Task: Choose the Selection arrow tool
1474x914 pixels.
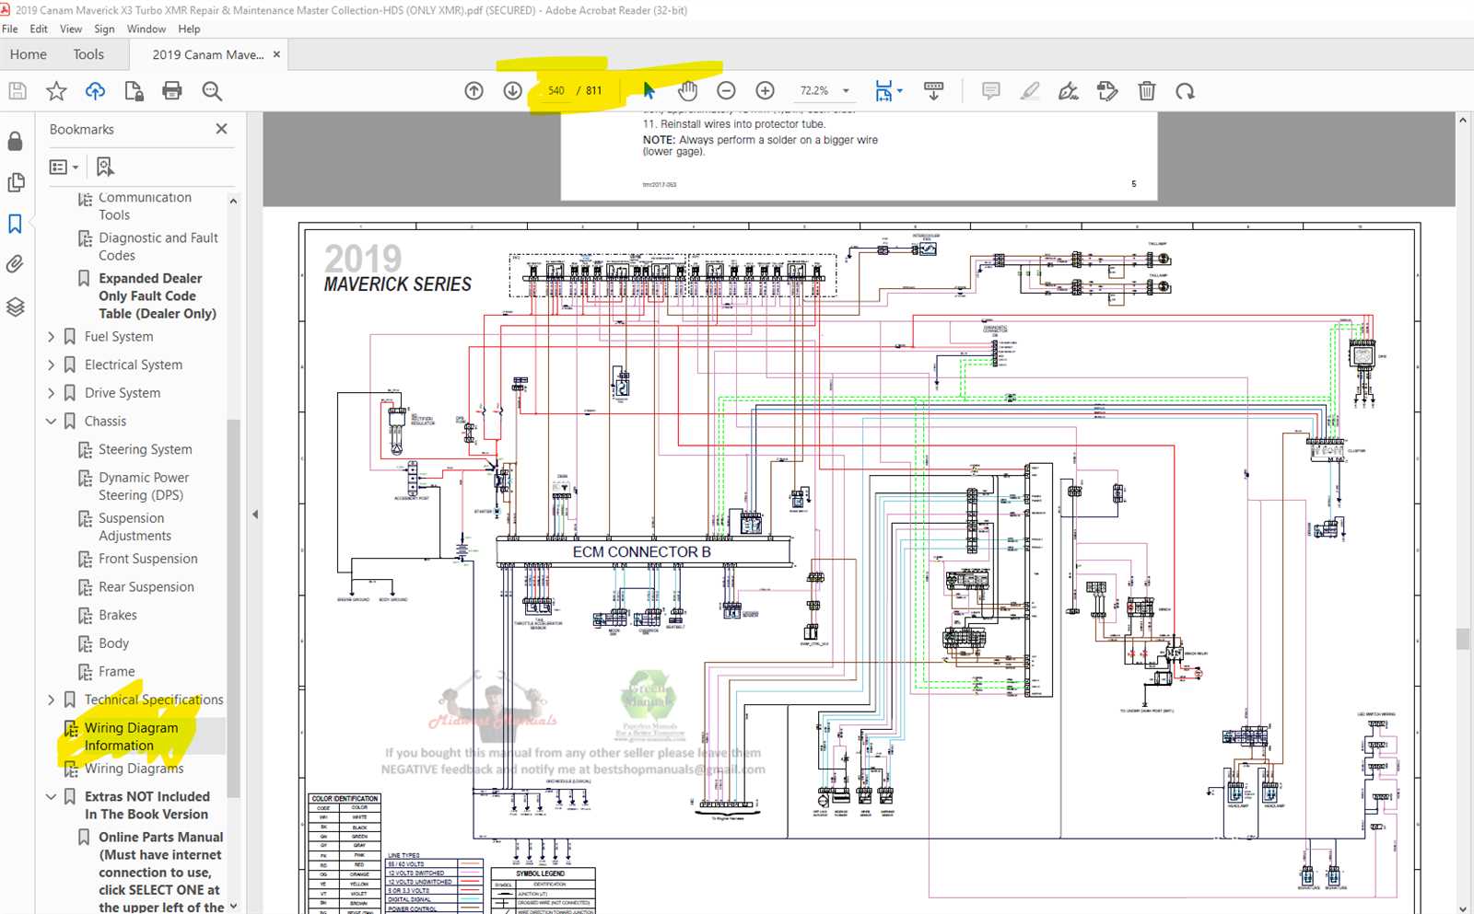Action: (649, 90)
